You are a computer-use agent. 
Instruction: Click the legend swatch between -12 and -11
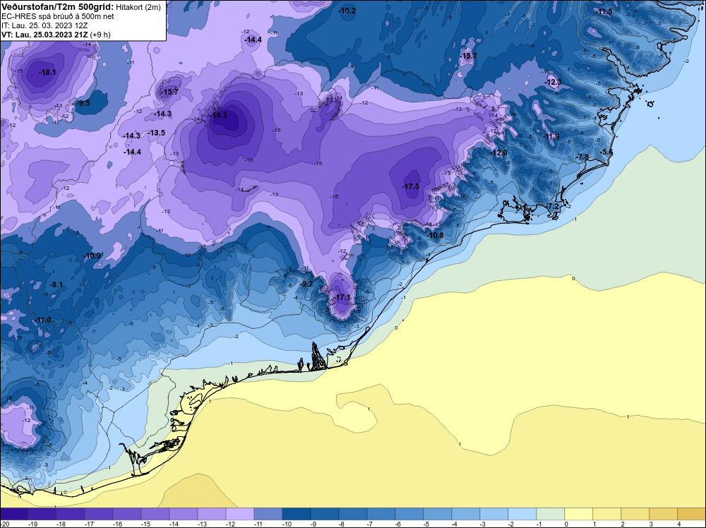coord(240,514)
